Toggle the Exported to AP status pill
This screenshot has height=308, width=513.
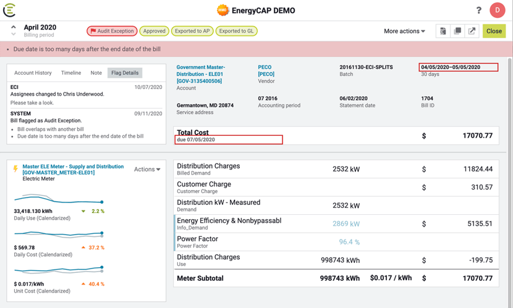pos(192,31)
